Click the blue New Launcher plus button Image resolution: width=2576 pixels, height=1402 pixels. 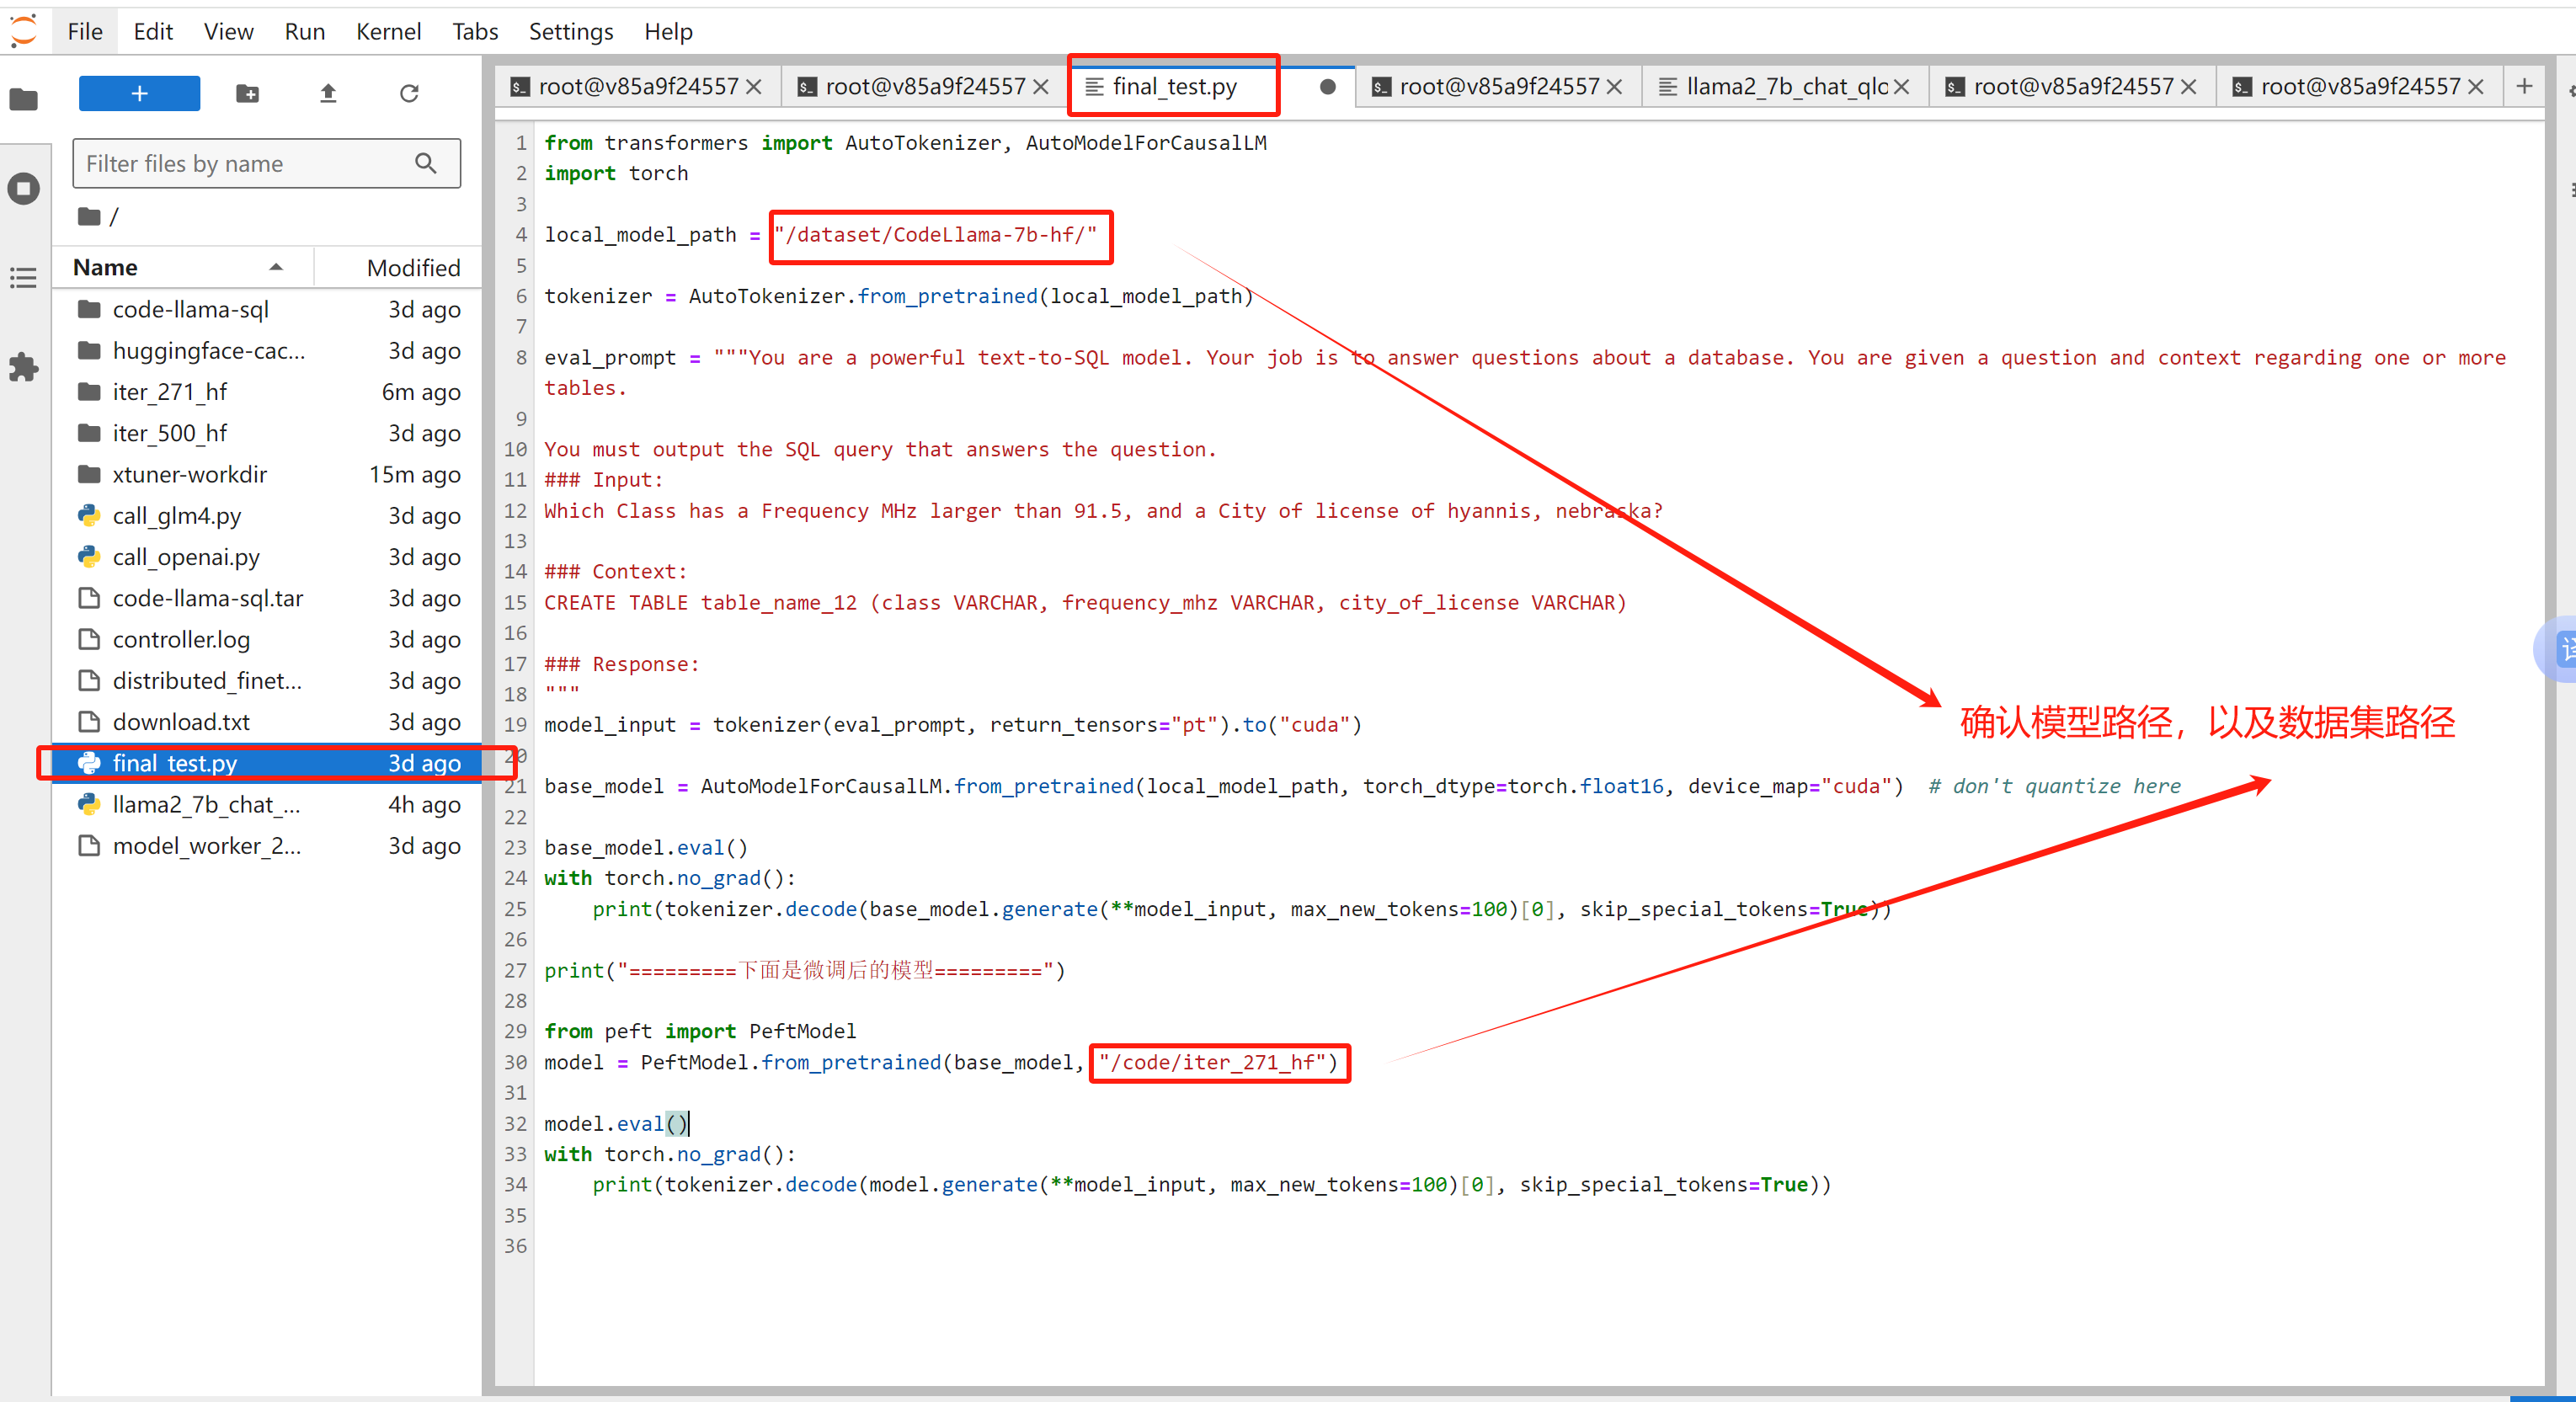point(139,93)
